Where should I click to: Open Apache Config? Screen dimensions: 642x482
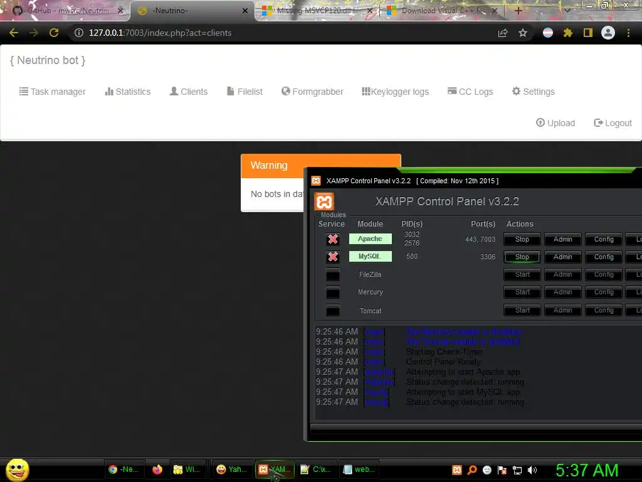coord(604,239)
